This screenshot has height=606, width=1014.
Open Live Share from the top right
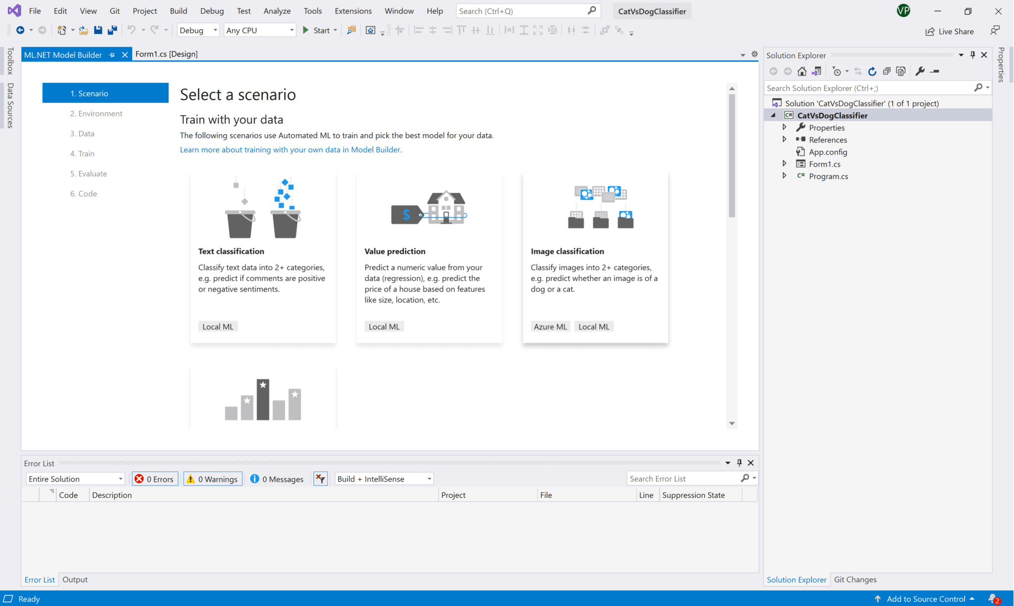pos(950,31)
